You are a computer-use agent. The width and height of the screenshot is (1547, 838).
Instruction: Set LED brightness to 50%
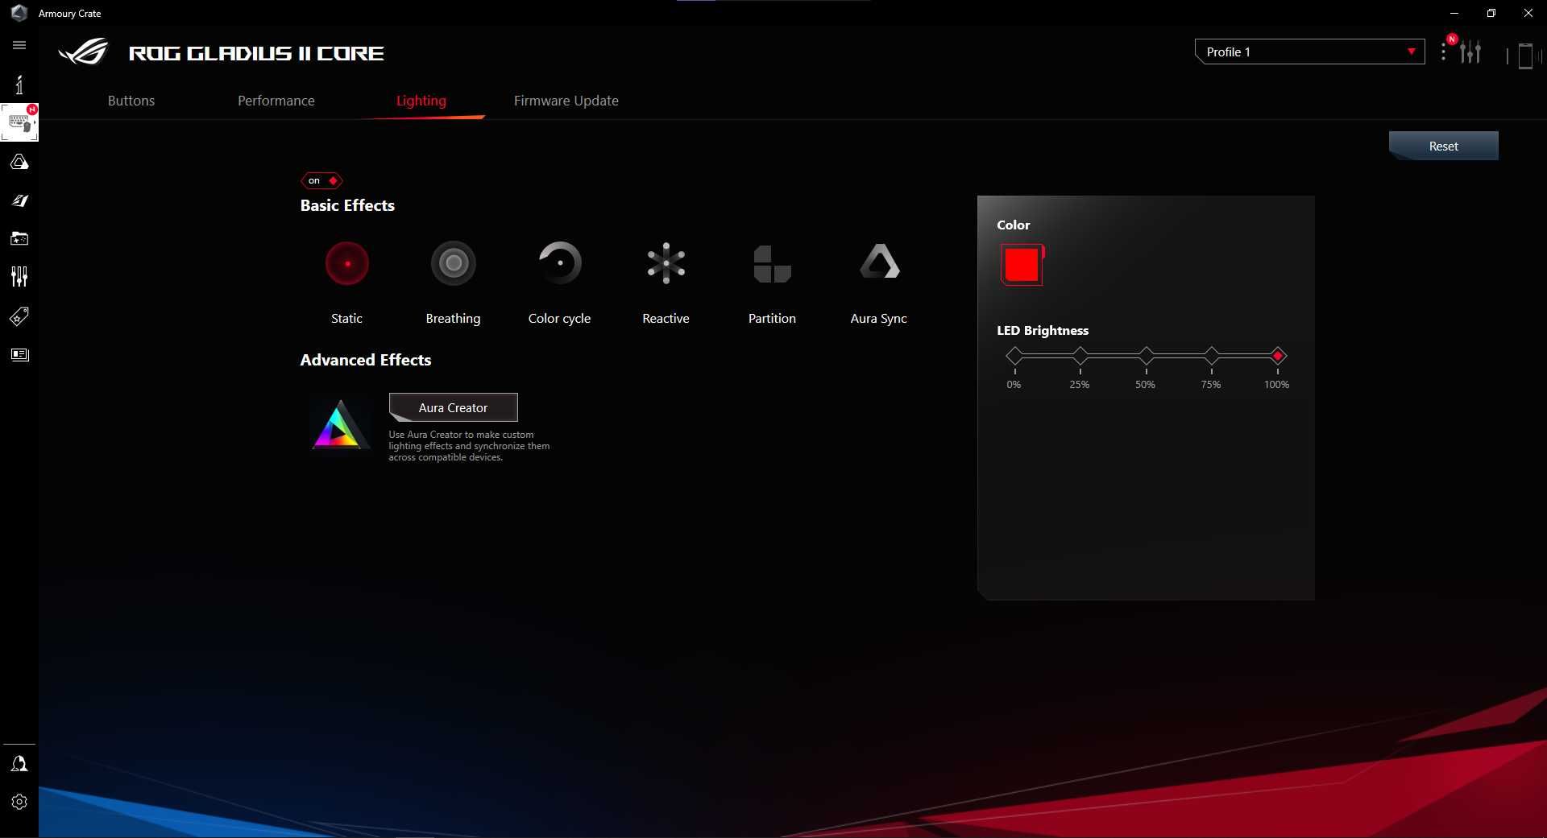point(1146,356)
